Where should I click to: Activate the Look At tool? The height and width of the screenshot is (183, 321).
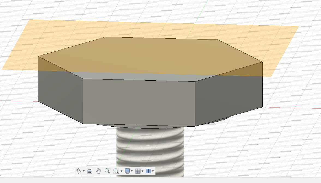tap(89, 171)
